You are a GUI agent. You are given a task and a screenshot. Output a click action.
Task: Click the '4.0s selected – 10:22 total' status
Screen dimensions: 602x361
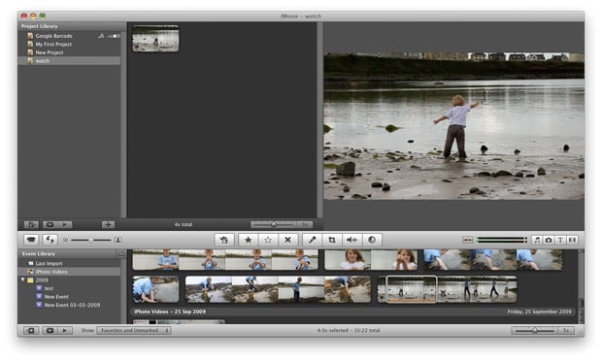click(x=349, y=330)
